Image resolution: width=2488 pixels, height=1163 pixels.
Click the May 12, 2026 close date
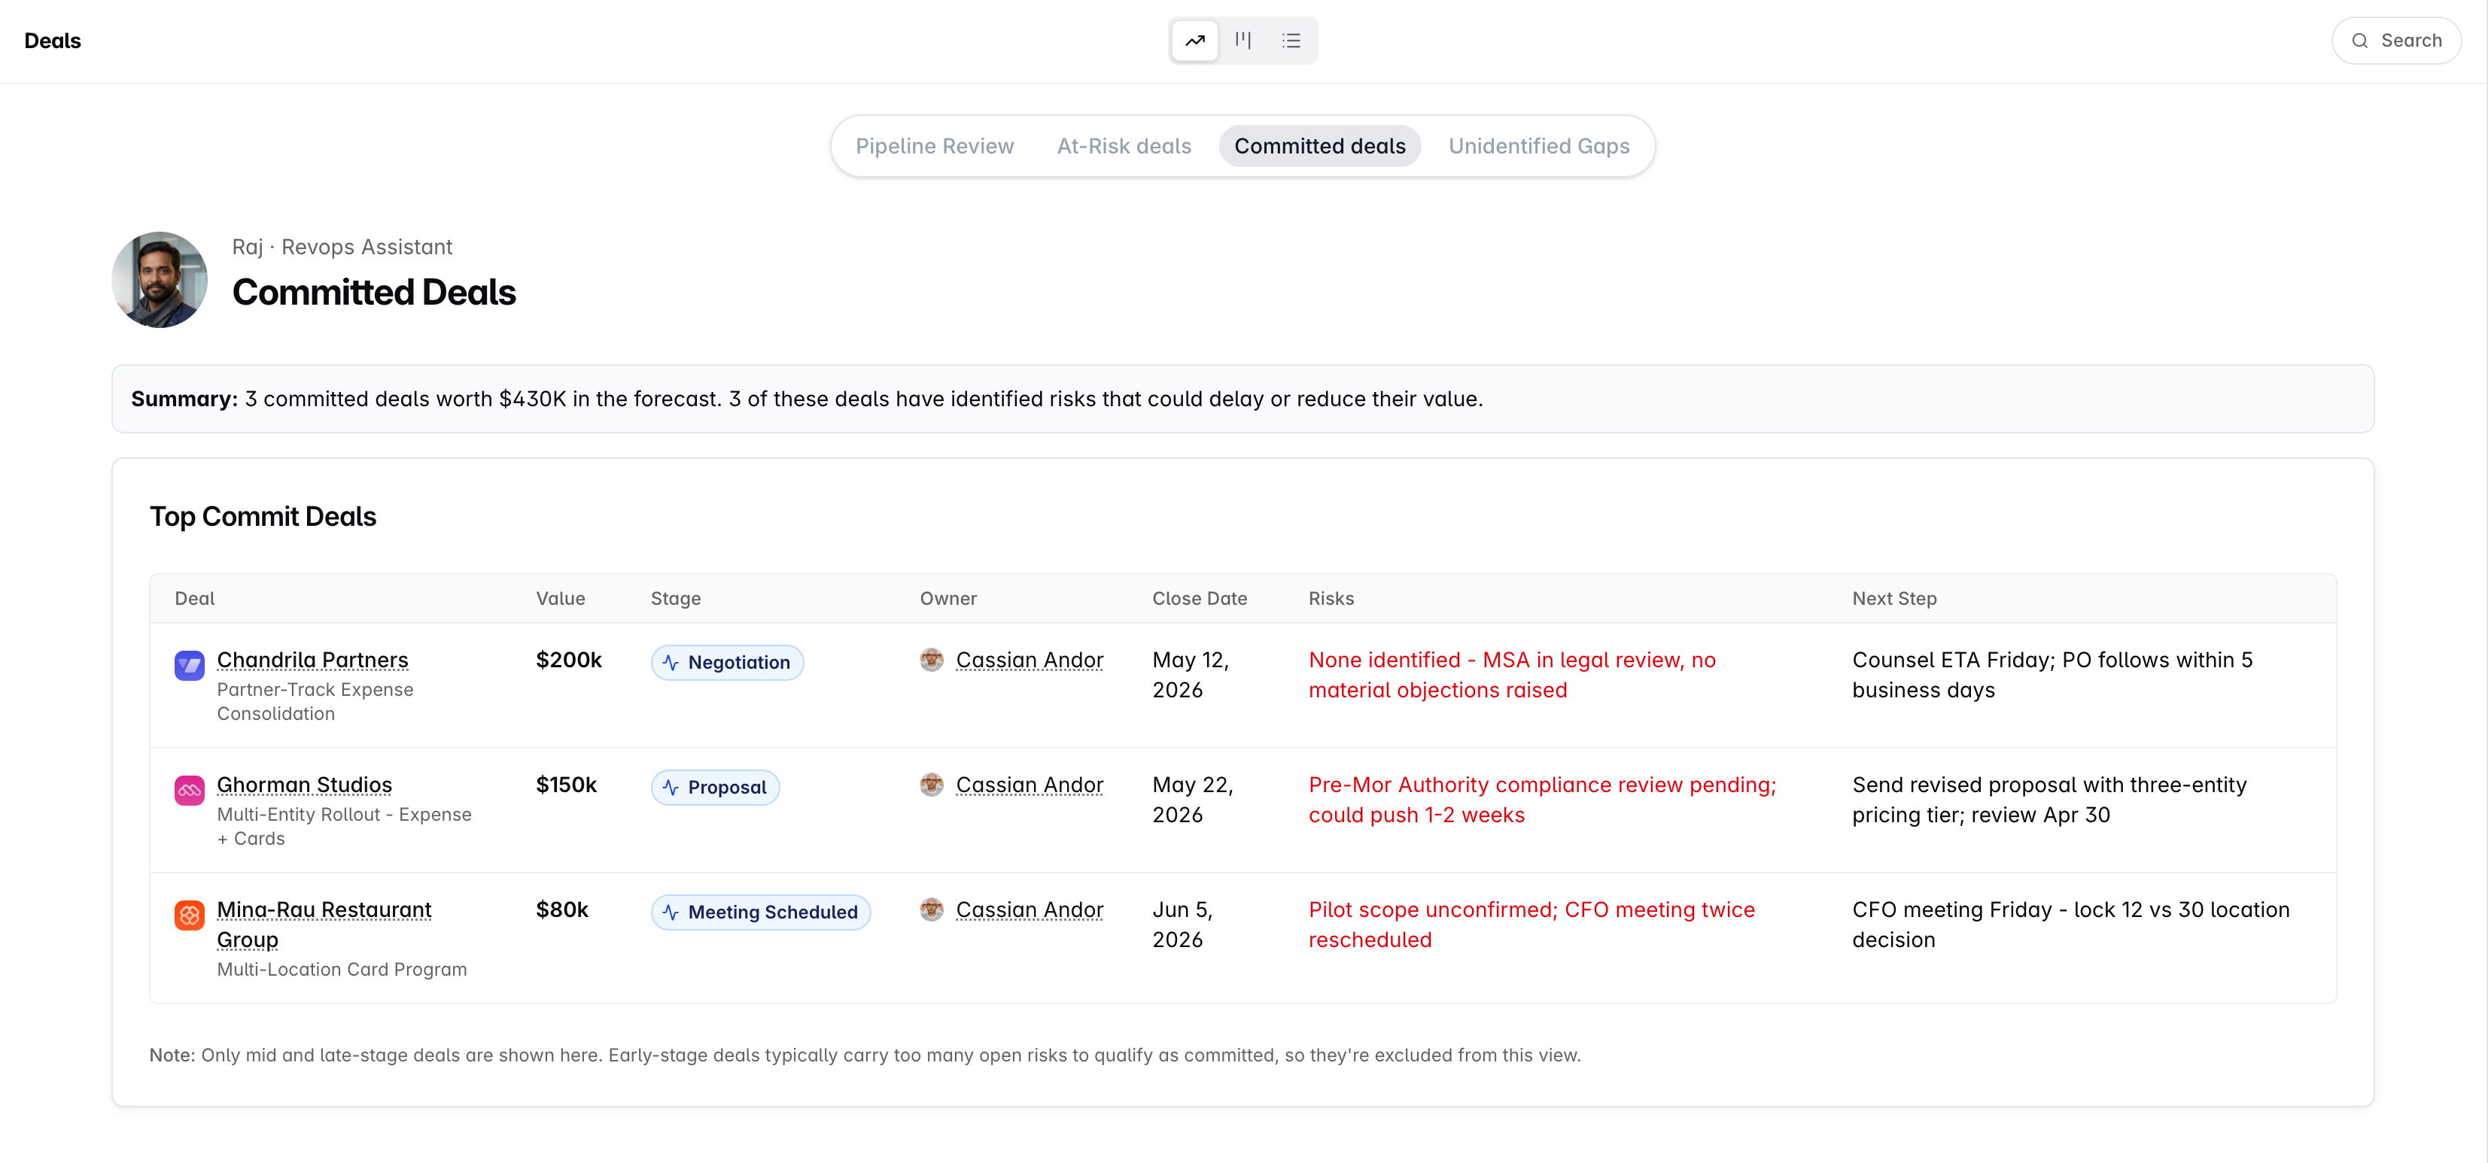1190,675
